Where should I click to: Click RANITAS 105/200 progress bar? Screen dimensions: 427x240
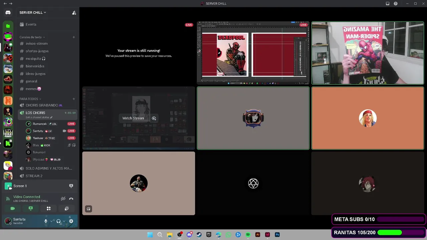click(401, 233)
